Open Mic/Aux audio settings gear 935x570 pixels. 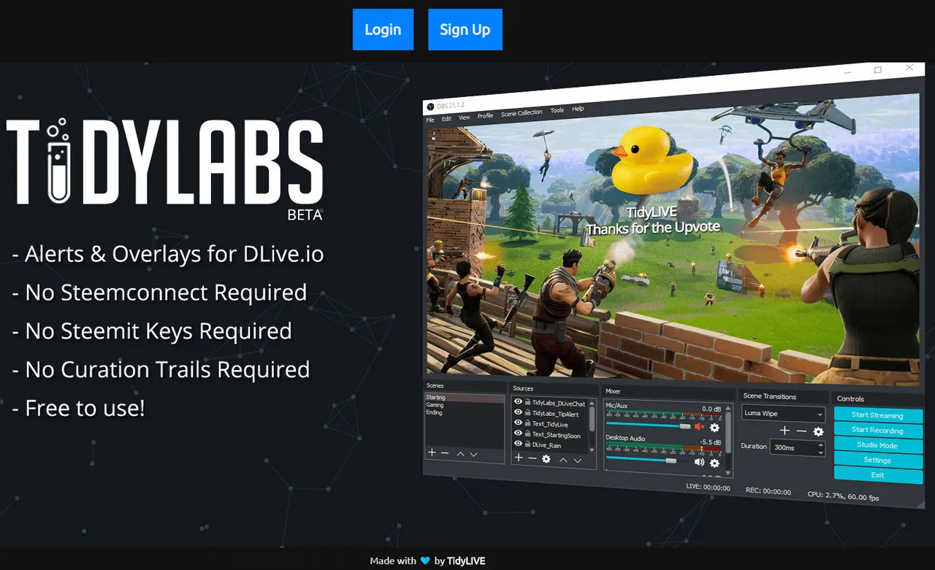714,428
